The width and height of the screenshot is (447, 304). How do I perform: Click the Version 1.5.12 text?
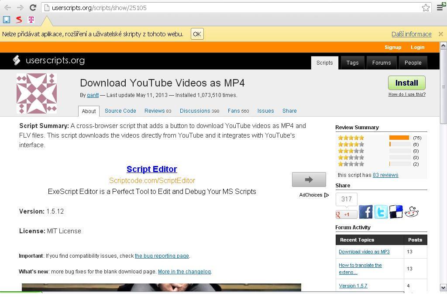click(x=41, y=211)
